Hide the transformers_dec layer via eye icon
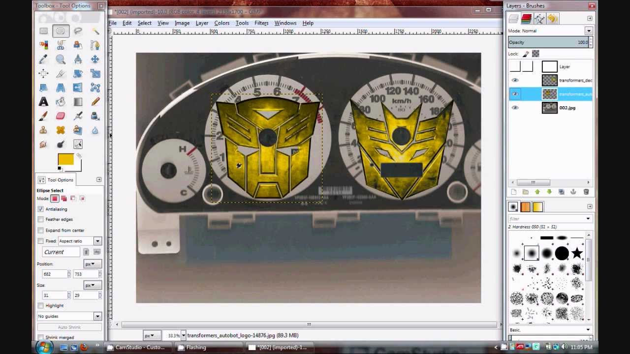The image size is (630, 354). coord(515,80)
